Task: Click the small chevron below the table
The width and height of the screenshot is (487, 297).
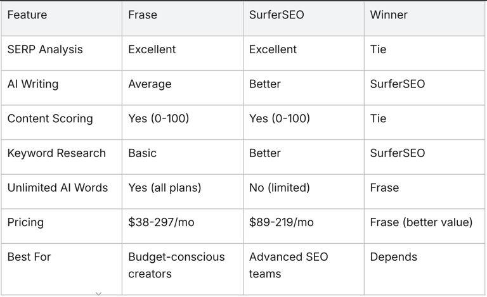Action: (x=98, y=293)
